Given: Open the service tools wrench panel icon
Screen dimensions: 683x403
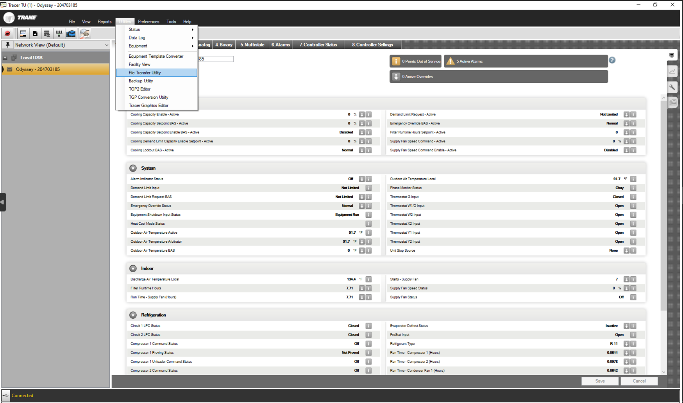Looking at the screenshot, I should [x=672, y=87].
